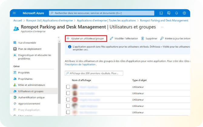This screenshot has height=127, width=203.
Task: Click Ajouter un utilisateur/groupe button
Action: point(86,39)
